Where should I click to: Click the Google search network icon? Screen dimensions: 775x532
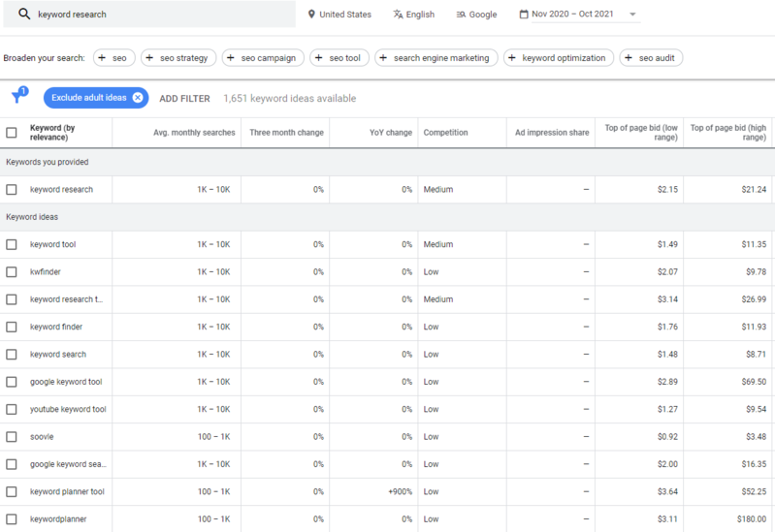[461, 15]
